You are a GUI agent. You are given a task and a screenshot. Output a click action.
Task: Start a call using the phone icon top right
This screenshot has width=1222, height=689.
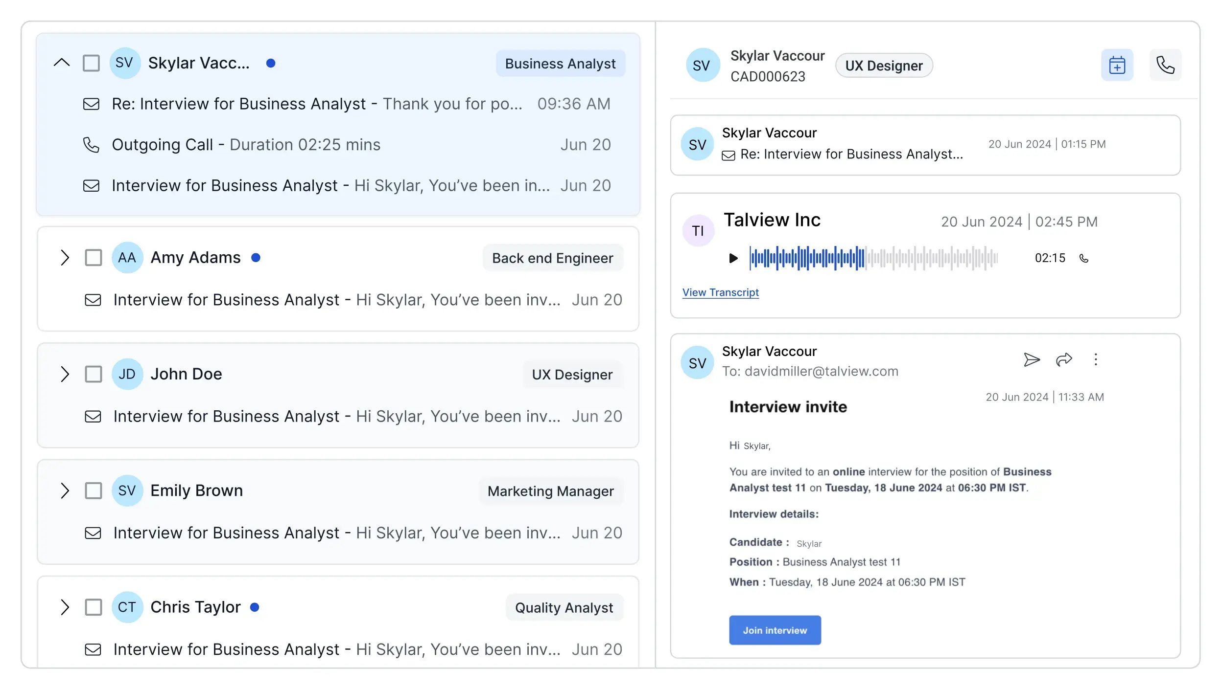click(x=1165, y=64)
